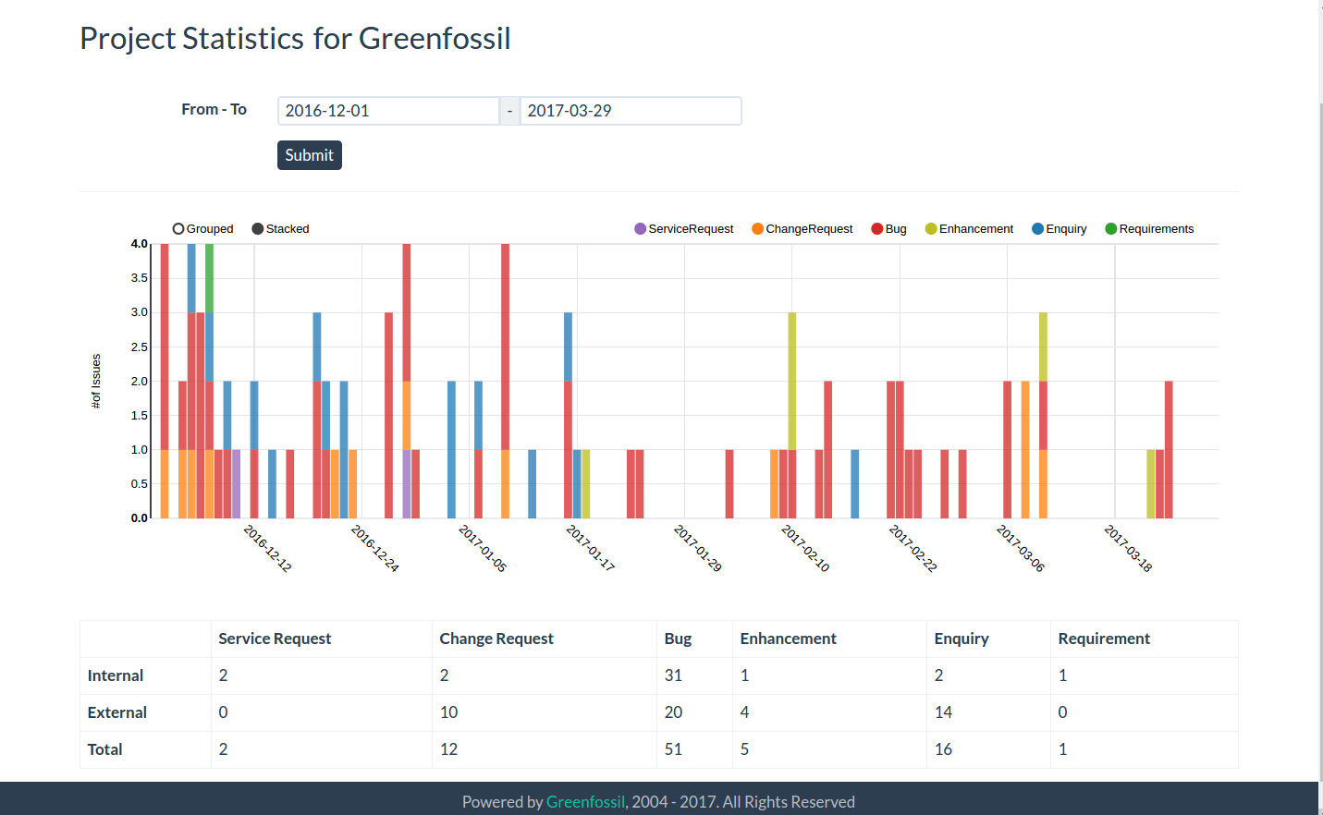
Task: Click the Internal Bug value 31
Action: pos(673,675)
